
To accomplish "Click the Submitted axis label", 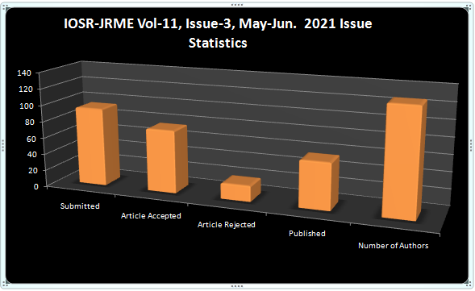I will [80, 206].
